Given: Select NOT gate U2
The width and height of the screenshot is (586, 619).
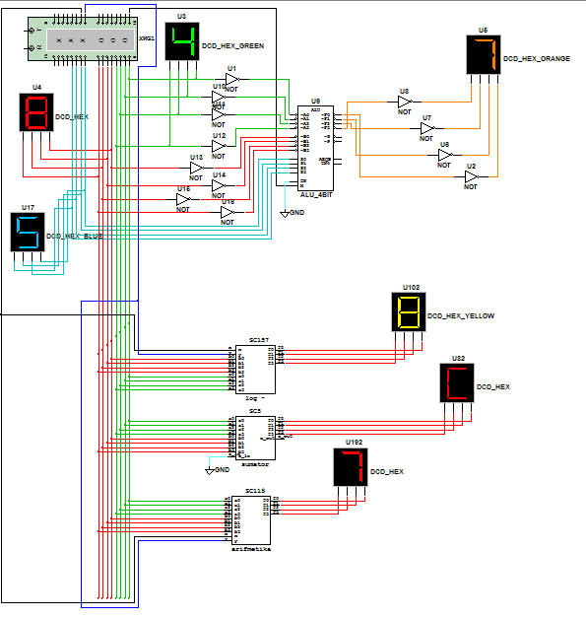Looking at the screenshot, I should 471,176.
